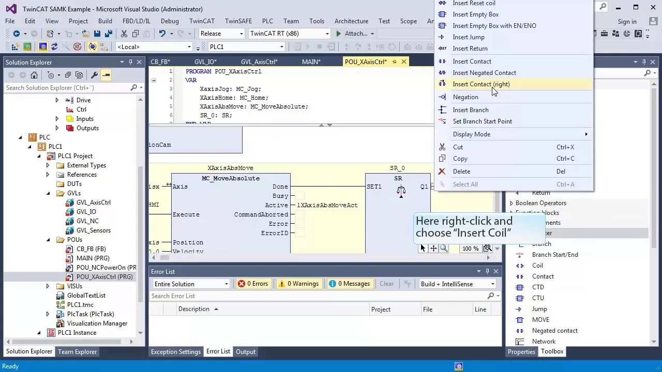The image size is (662, 372).
Task: Switch to the Output tab
Action: click(246, 352)
